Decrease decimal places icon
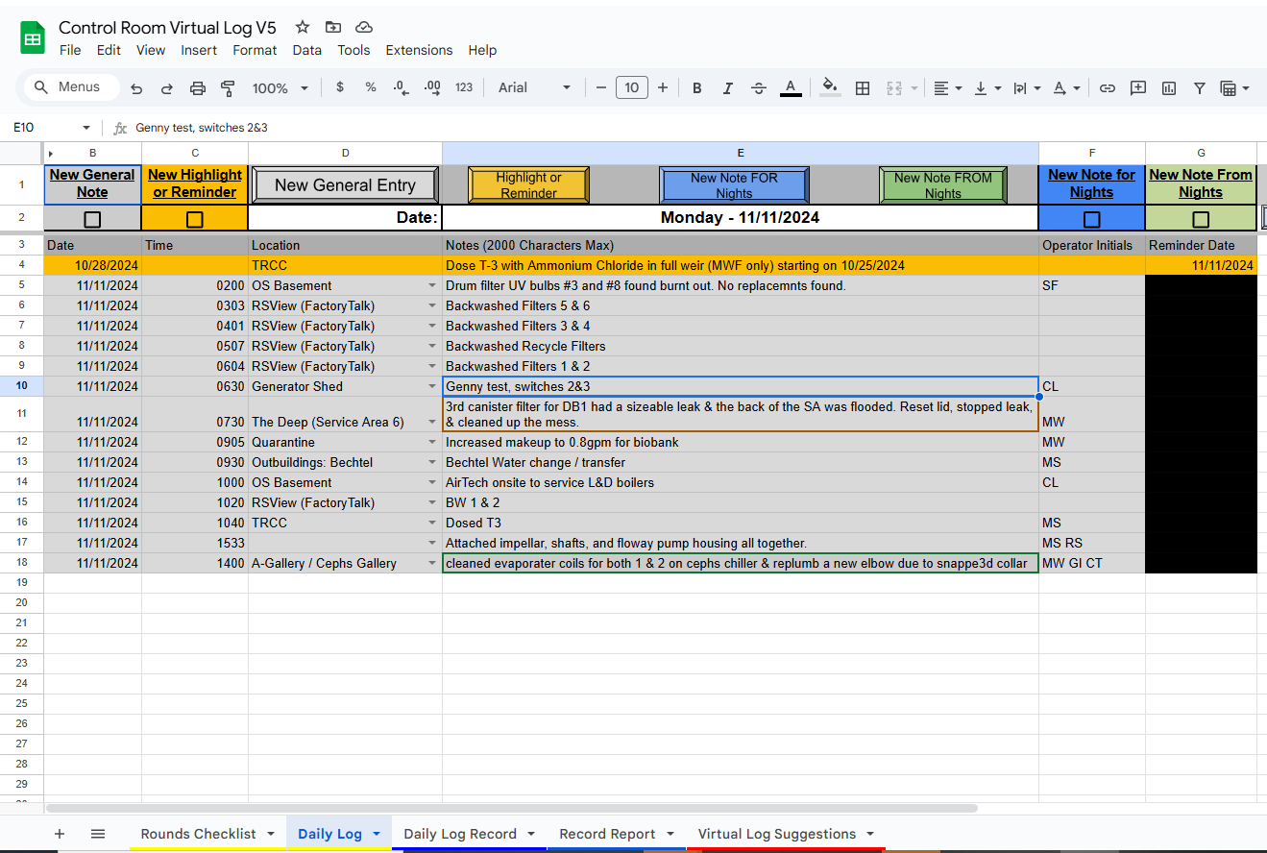 pyautogui.click(x=401, y=87)
